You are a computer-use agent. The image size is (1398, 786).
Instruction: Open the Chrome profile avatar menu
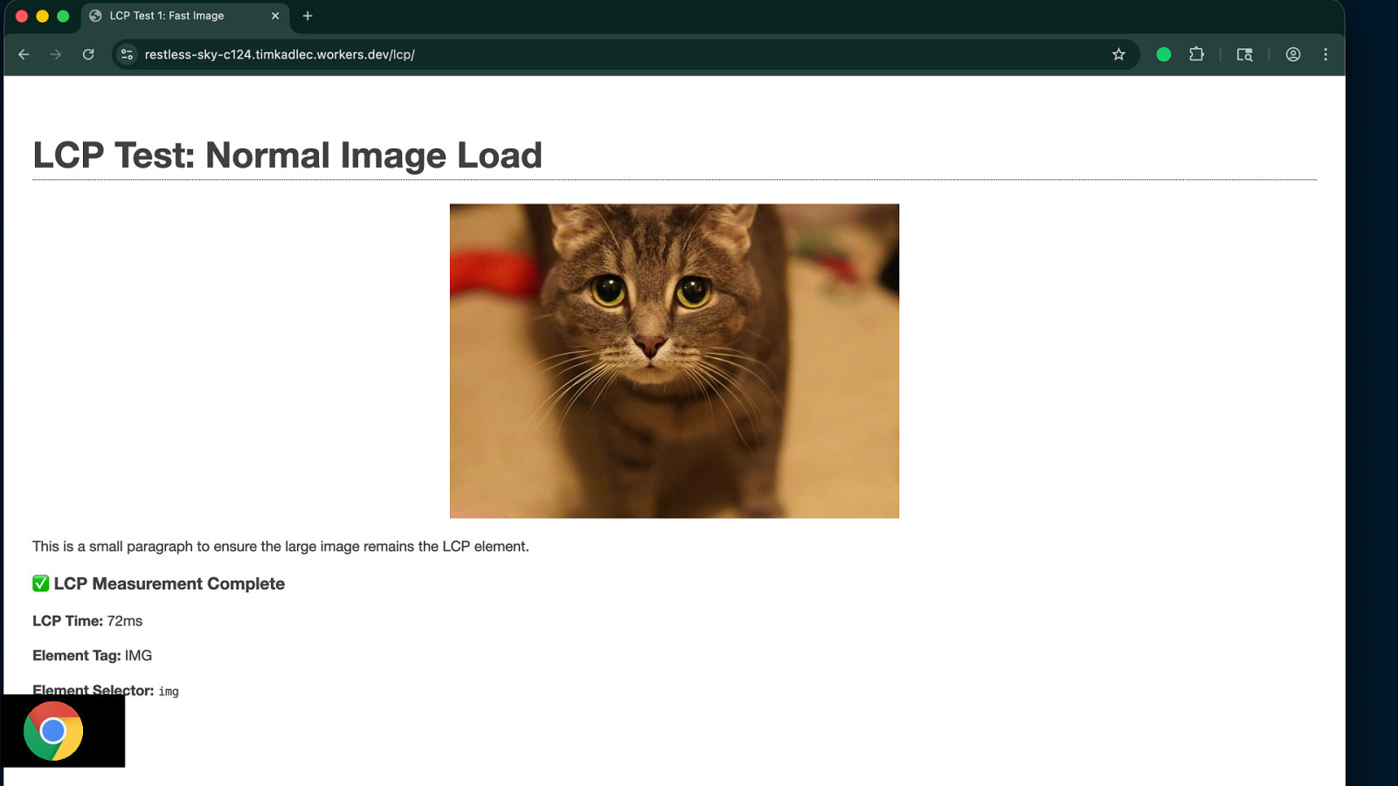(x=1293, y=54)
